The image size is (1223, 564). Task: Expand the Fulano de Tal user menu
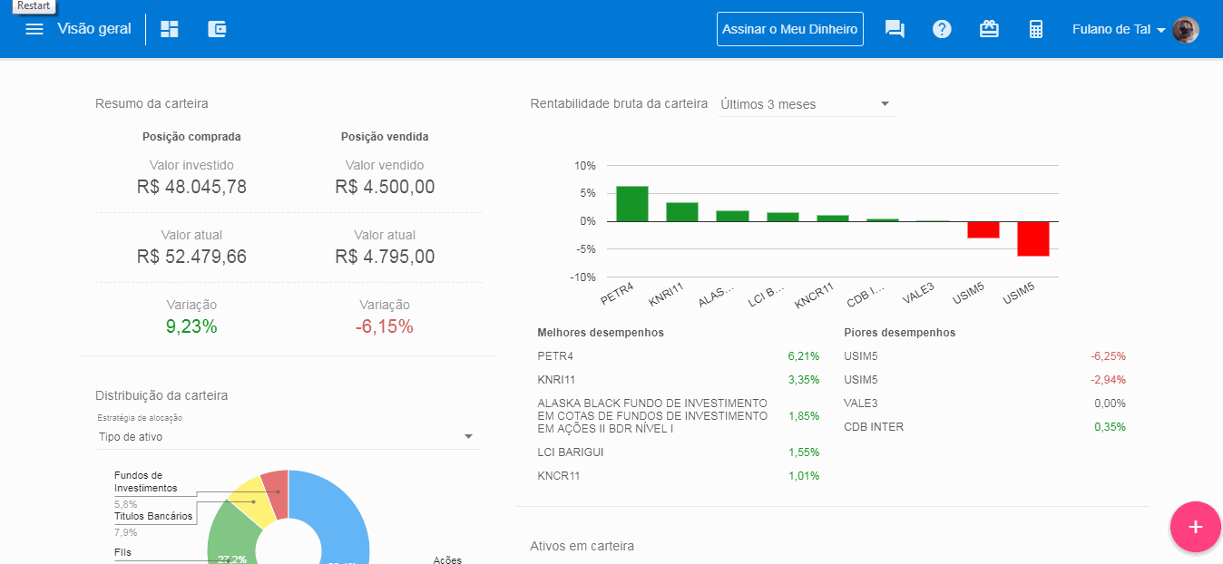tap(1118, 29)
